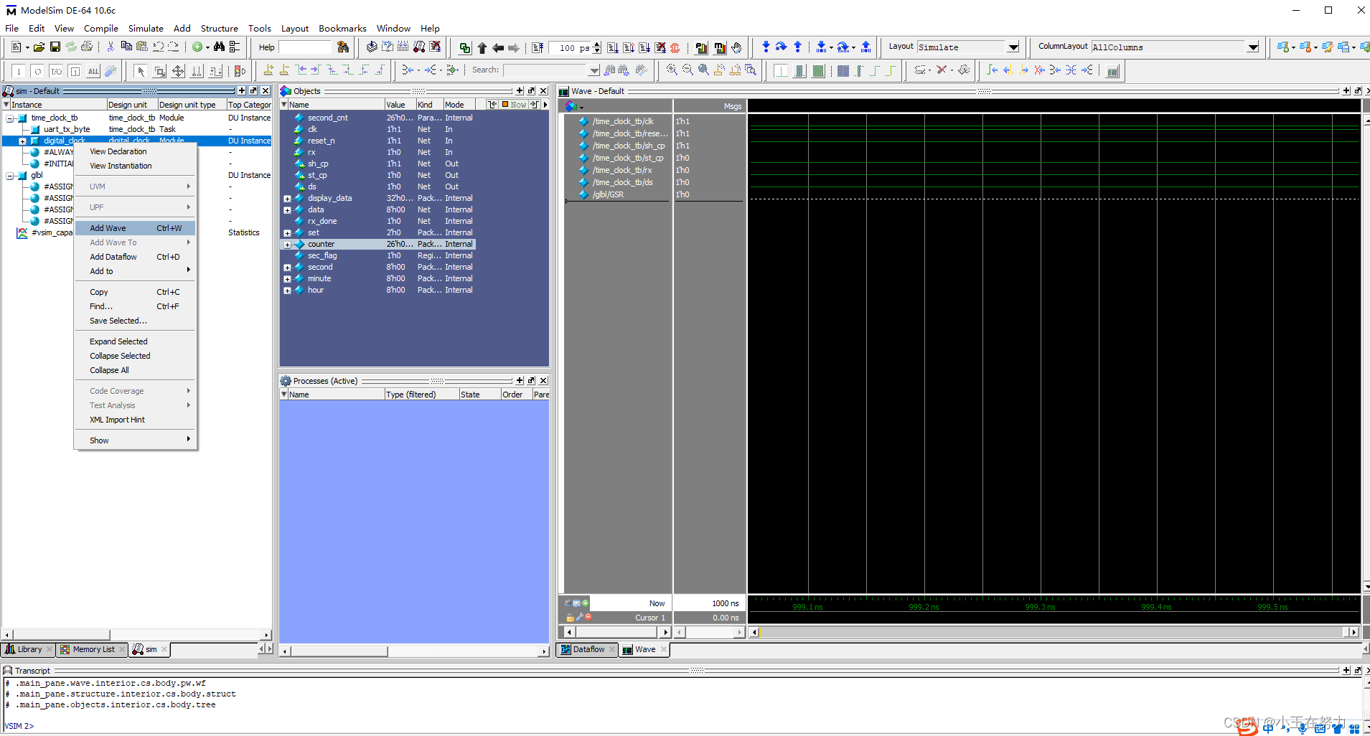
Task: Click the Stop red circular icon
Action: (x=675, y=48)
